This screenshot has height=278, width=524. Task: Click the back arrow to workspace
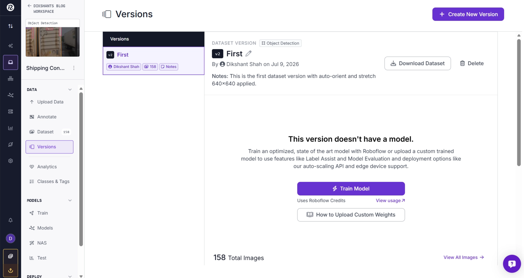(x=29, y=6)
